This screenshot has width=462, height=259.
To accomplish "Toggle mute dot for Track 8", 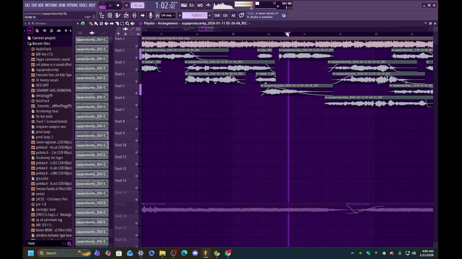I will pos(136,129).
